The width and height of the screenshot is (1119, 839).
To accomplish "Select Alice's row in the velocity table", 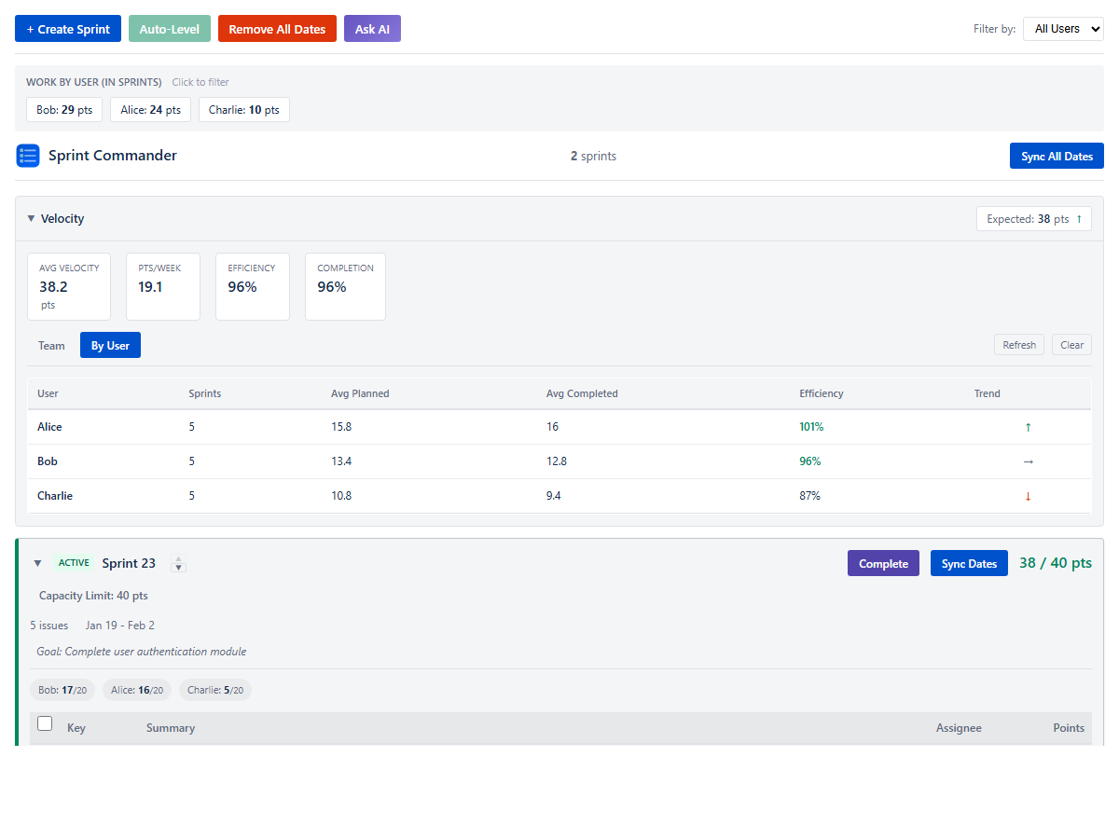I will (373, 426).
